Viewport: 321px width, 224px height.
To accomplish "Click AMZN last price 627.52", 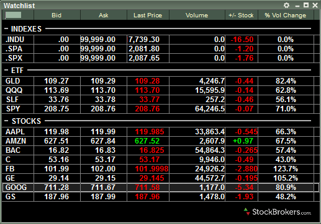I will pyautogui.click(x=147, y=141).
